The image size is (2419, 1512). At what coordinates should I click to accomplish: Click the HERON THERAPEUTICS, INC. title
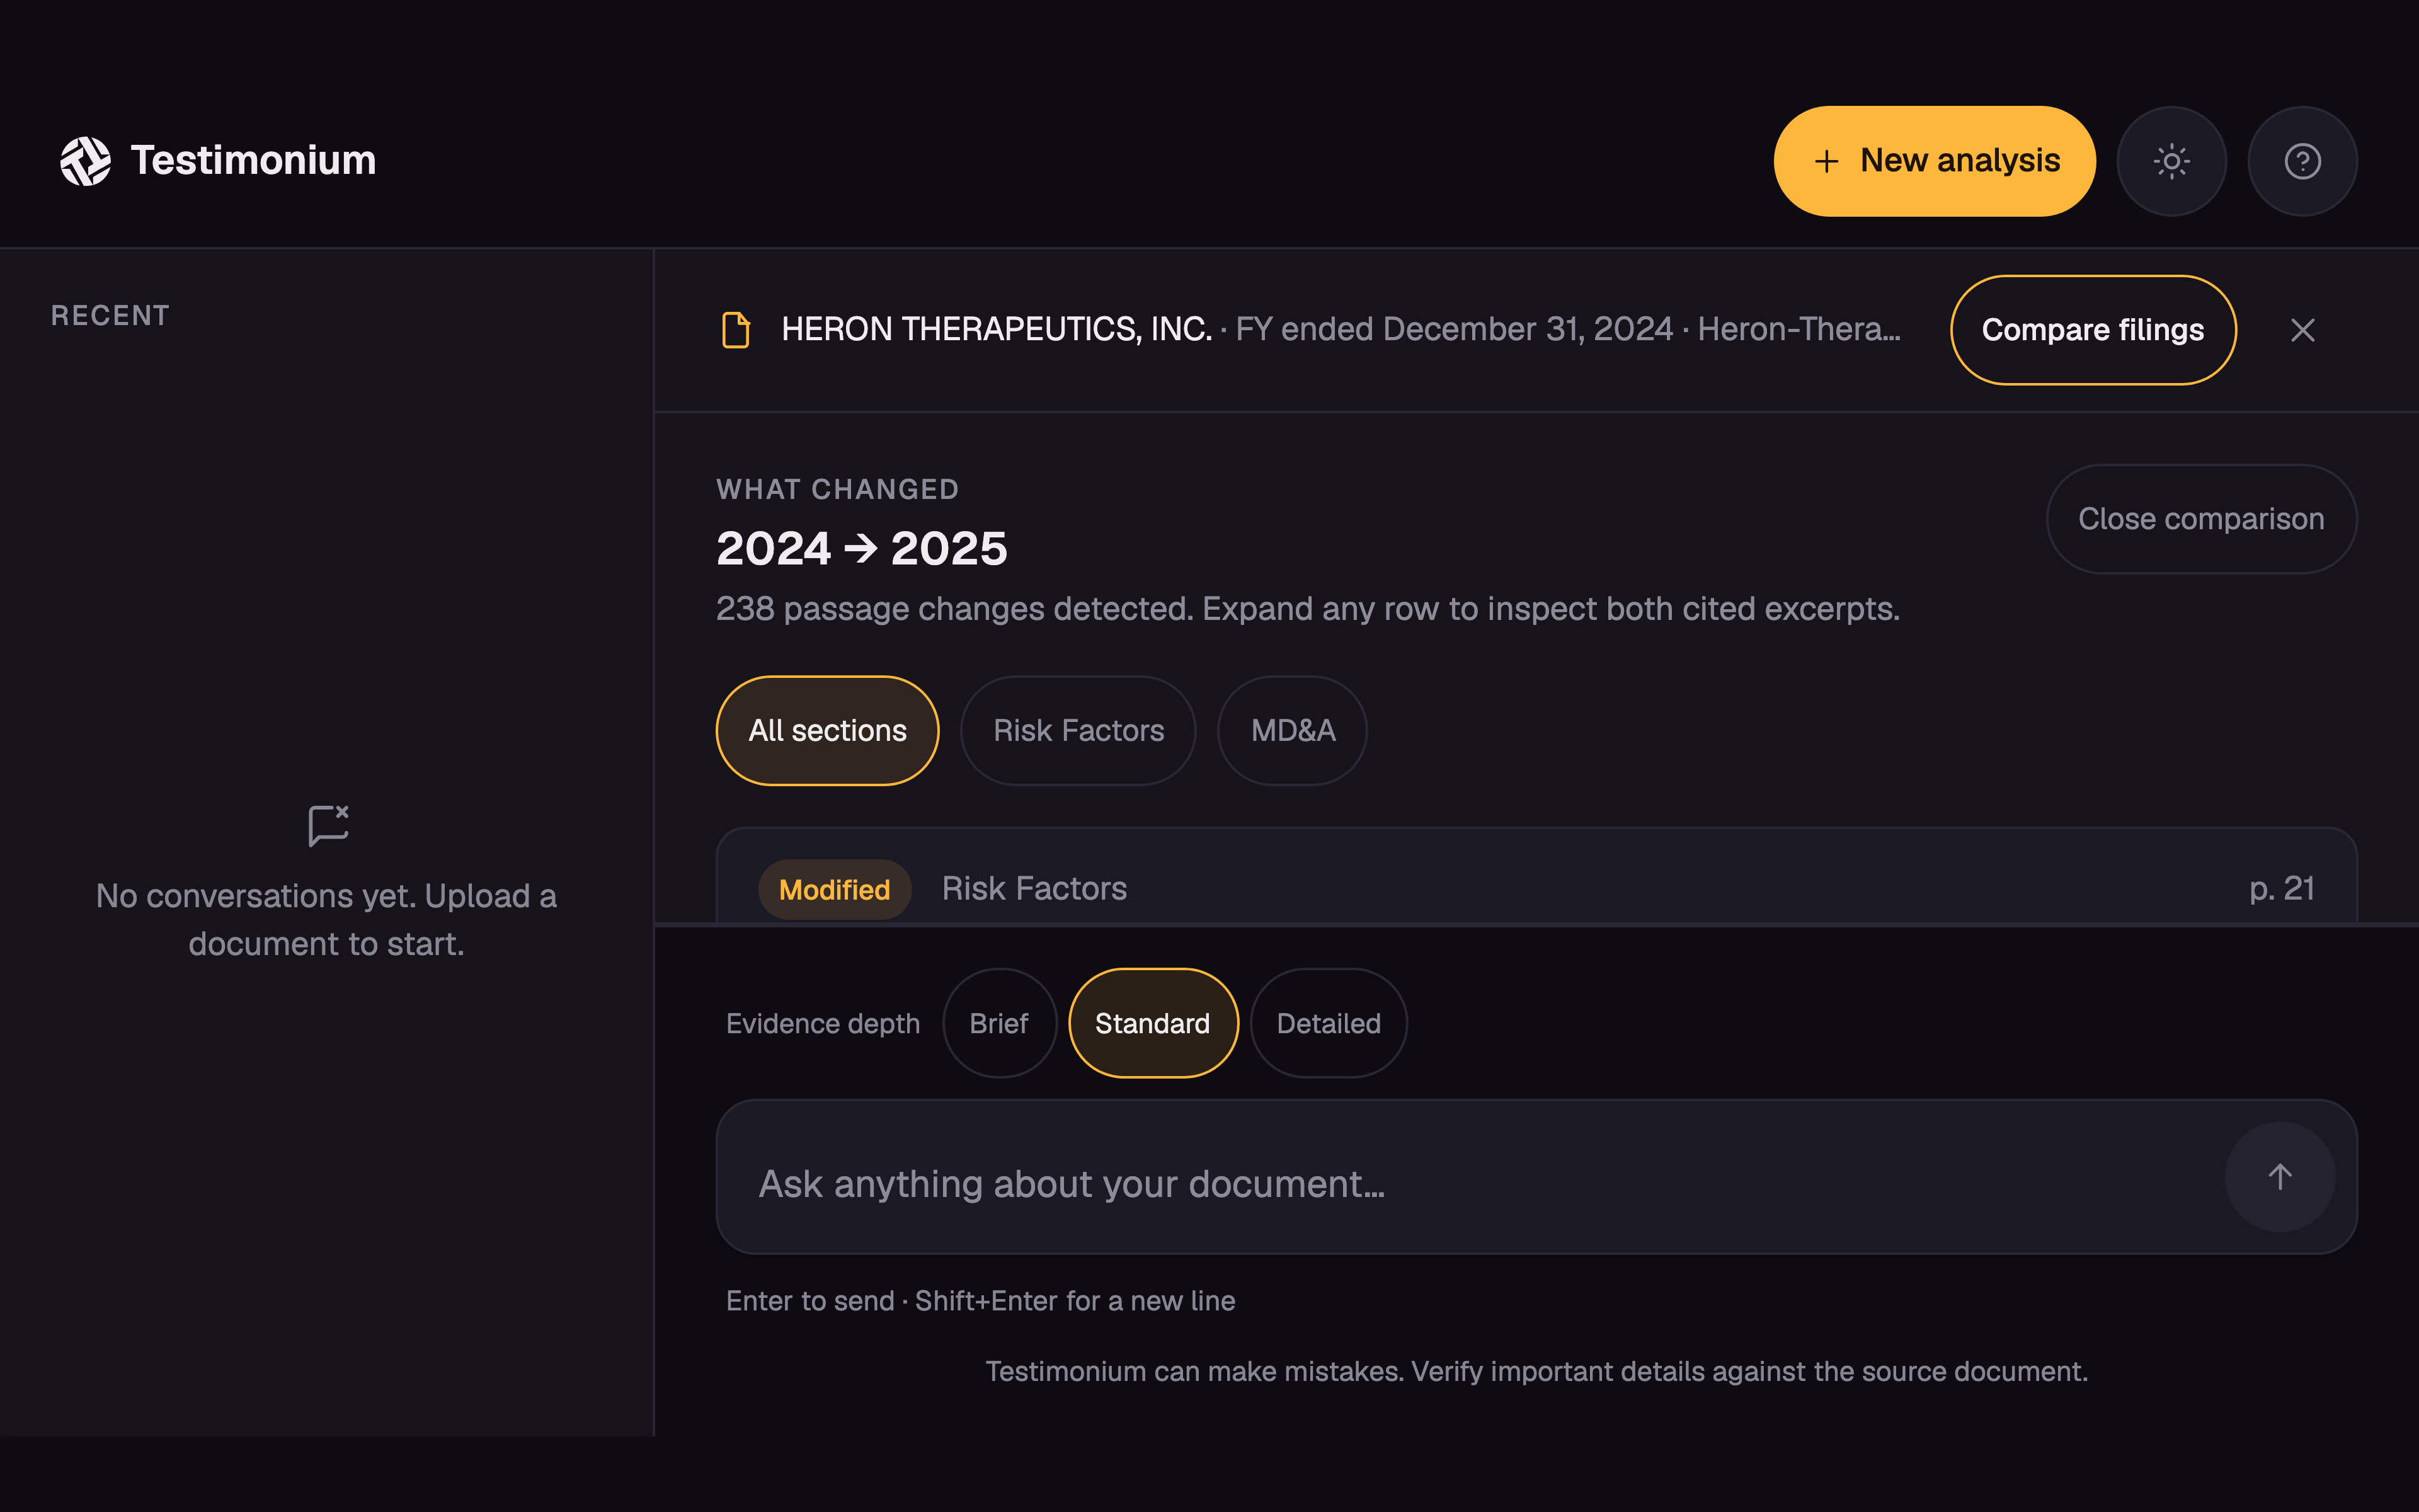click(x=997, y=329)
